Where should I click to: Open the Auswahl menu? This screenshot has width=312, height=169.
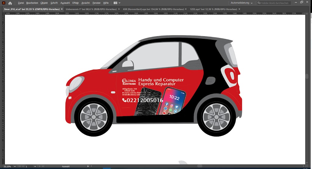pos(65,3)
